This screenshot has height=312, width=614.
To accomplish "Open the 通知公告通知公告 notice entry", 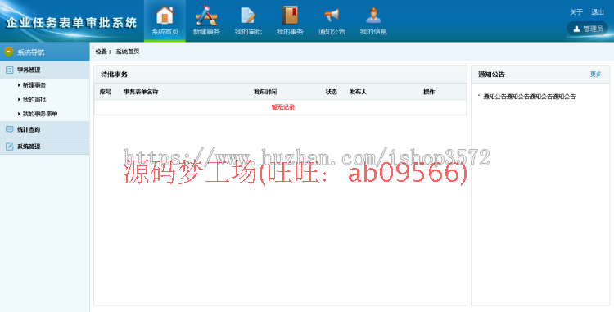I will 529,97.
